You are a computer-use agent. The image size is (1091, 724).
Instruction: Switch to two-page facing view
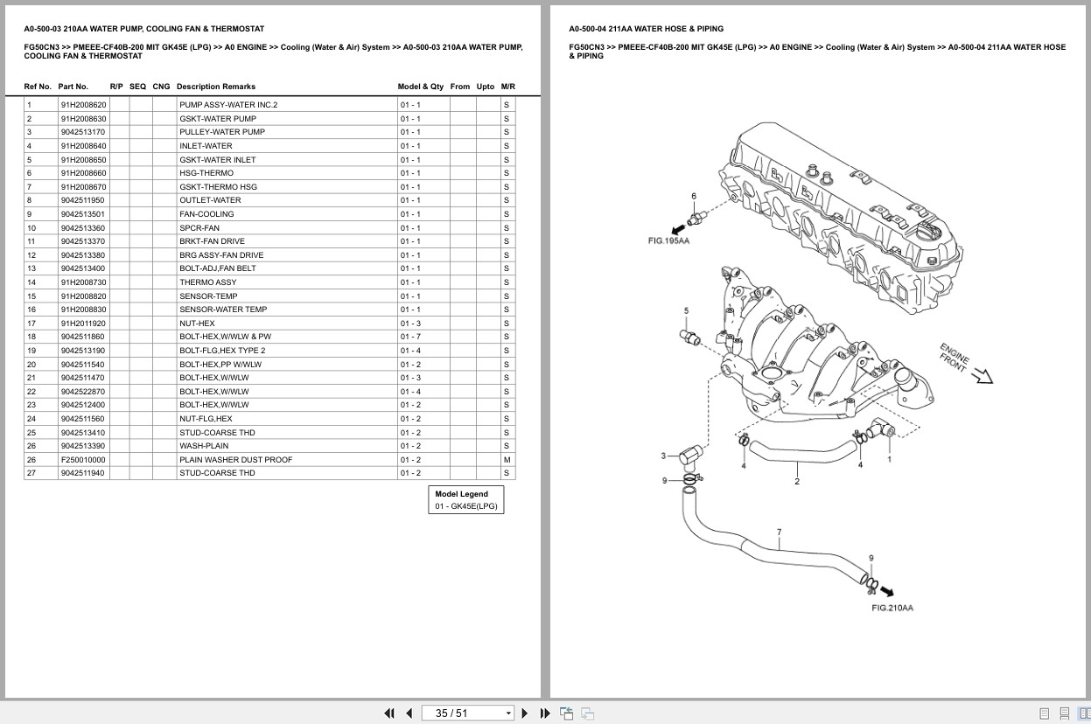point(1084,714)
